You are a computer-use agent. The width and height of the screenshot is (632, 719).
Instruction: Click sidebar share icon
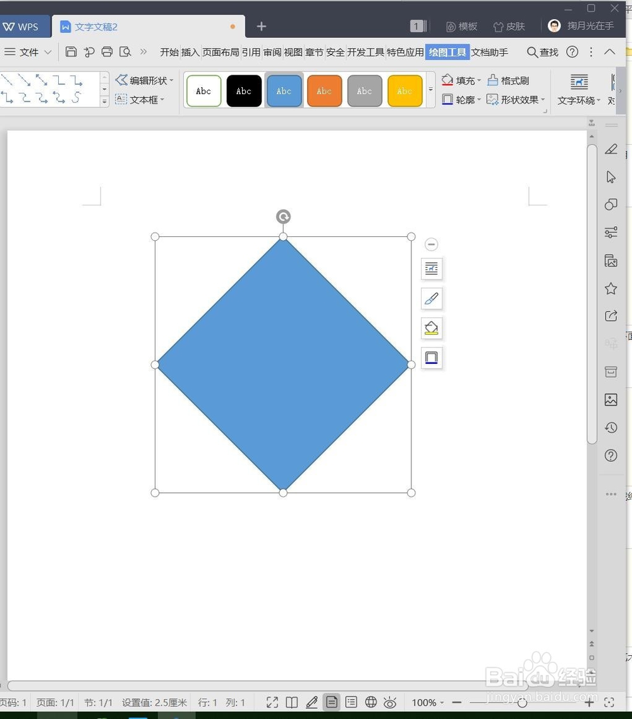pos(611,316)
